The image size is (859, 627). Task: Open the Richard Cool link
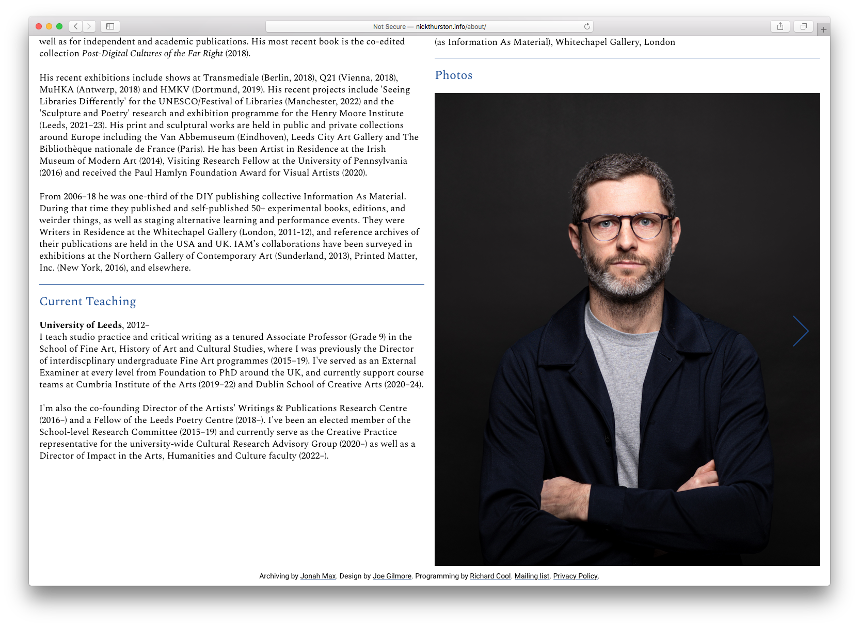(x=490, y=576)
